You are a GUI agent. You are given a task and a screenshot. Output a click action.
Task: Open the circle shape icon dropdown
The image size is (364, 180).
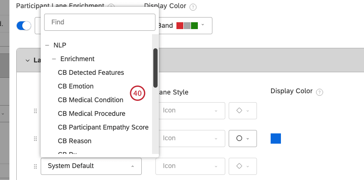[242, 138]
